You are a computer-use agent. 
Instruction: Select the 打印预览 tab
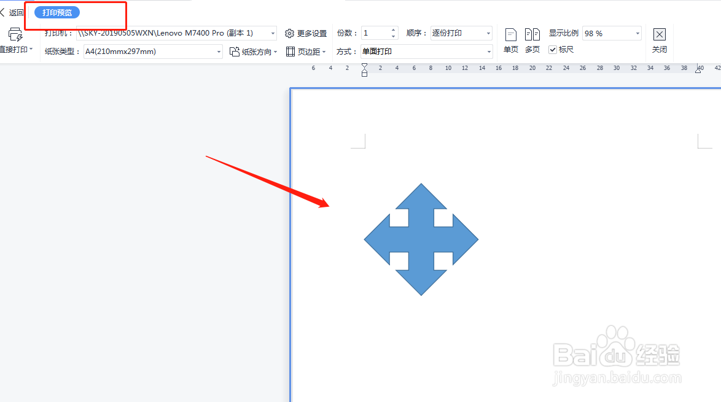(57, 12)
